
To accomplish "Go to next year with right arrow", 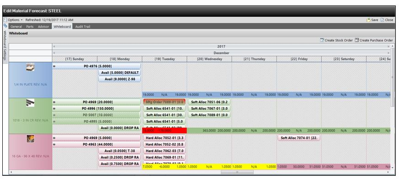I will 388,47.
